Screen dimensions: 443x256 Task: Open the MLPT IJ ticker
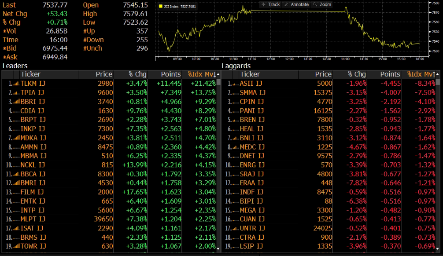pos(33,219)
